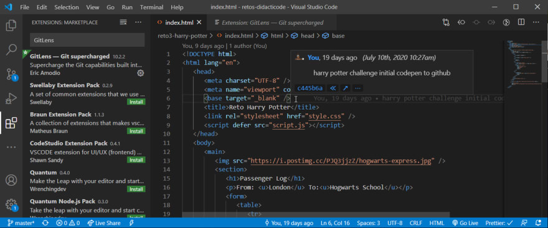Open errors and warnings count in status bar
This screenshot has height=228, width=548.
(x=68, y=223)
